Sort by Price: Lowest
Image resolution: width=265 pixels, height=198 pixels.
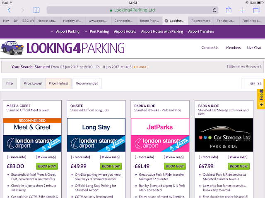pyautogui.click(x=33, y=83)
